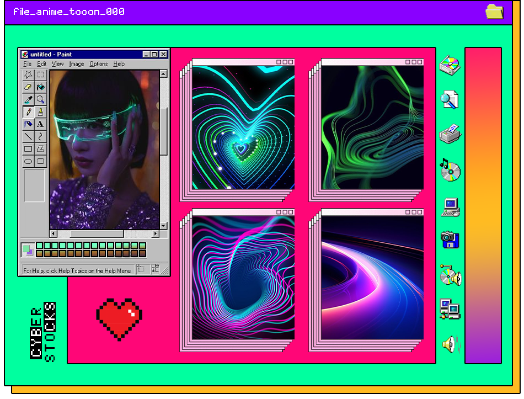524x399 pixels.
Task: Pick the Fill With Color bucket tool
Action: coord(40,87)
